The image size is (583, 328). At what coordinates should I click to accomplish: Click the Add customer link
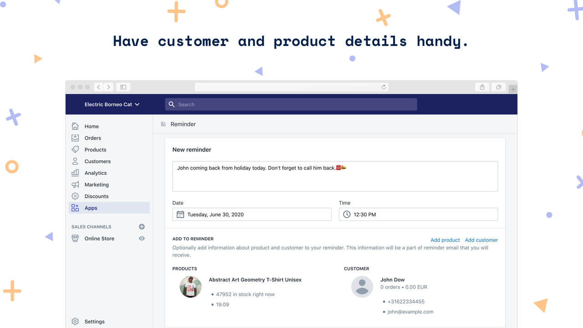click(x=481, y=240)
